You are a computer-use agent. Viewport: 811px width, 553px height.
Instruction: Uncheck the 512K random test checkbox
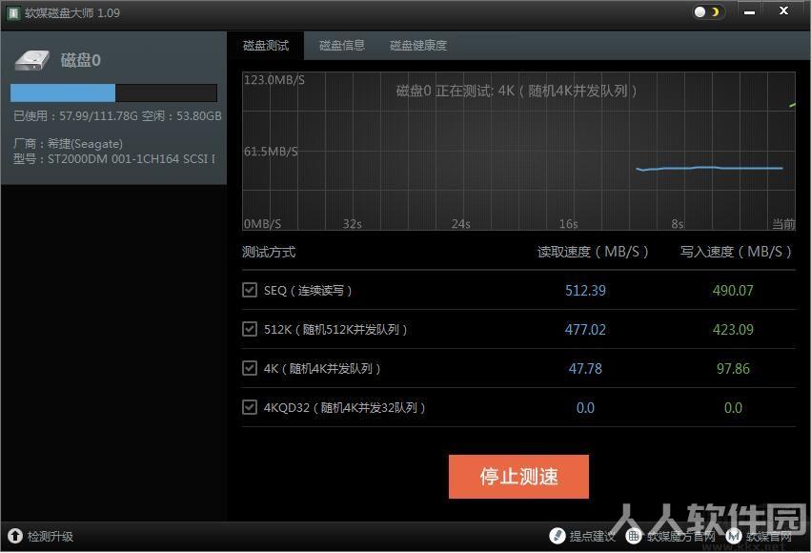point(250,329)
